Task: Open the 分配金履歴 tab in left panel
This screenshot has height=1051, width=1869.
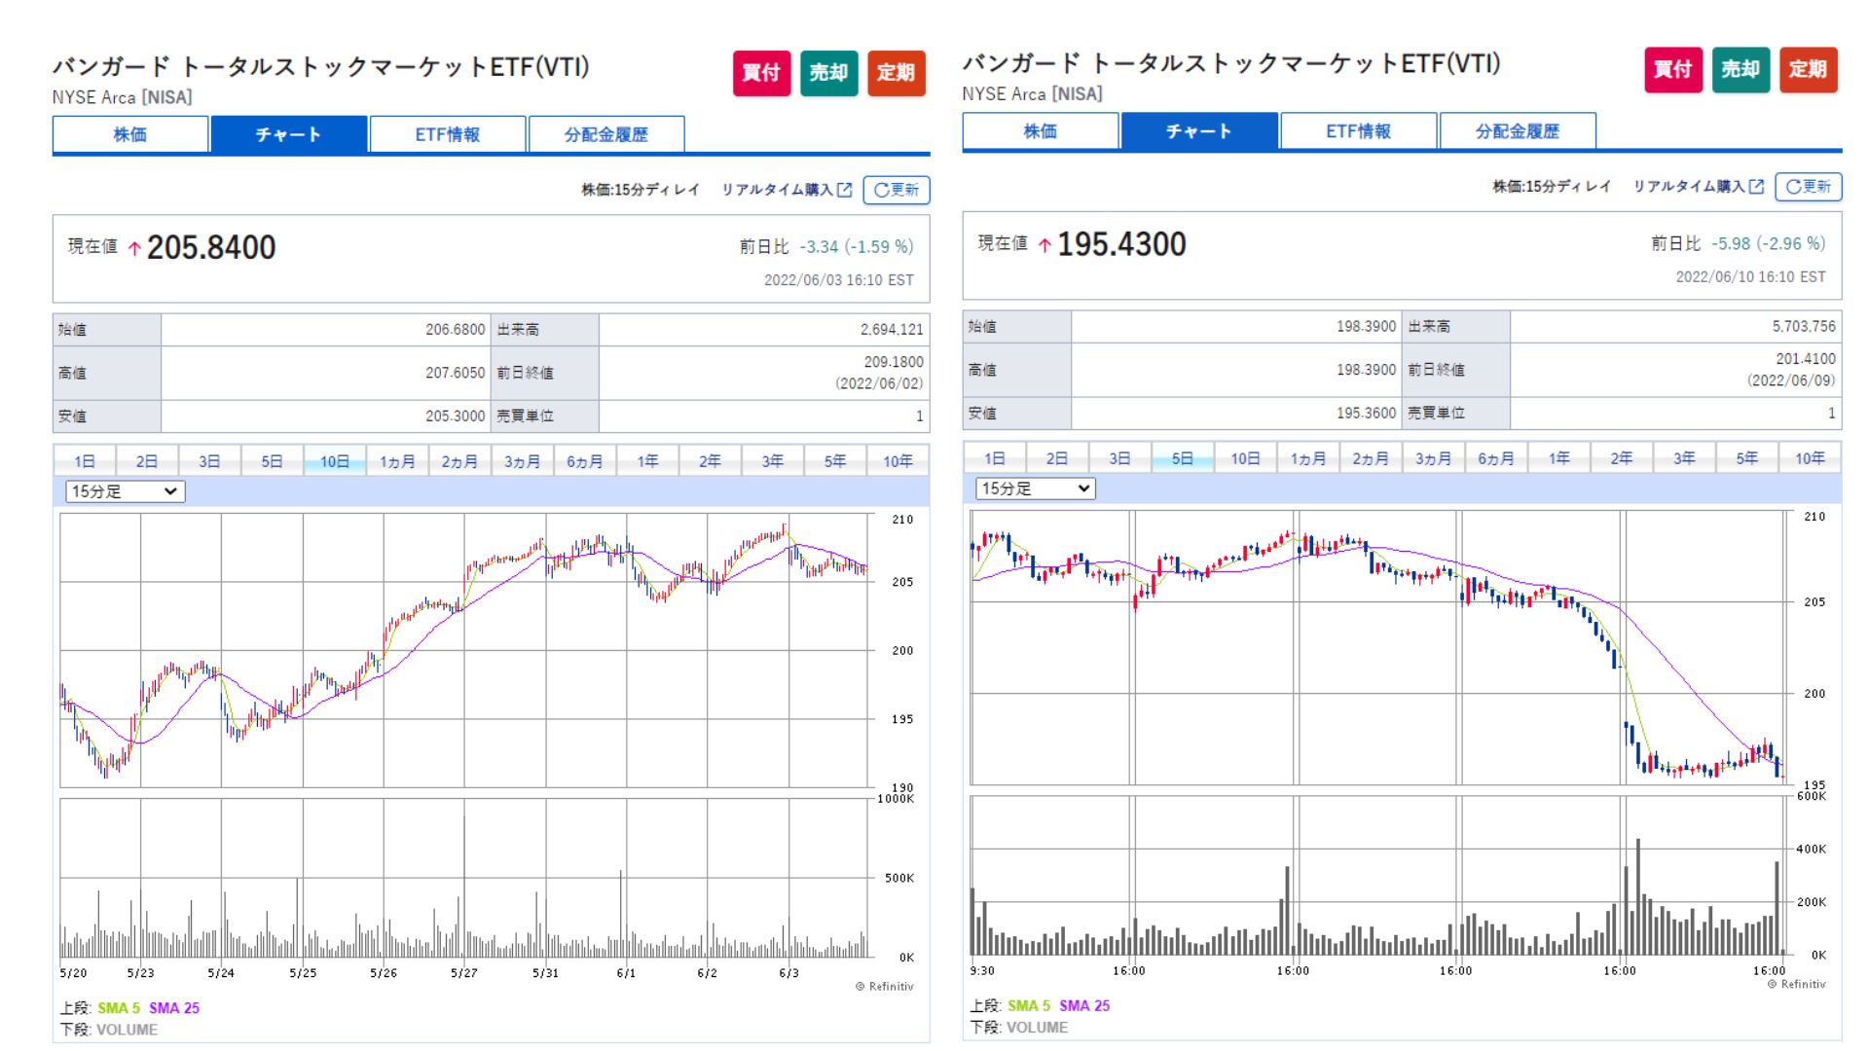Action: point(606,134)
